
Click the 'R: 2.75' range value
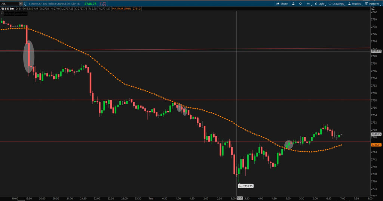coord(93,9)
